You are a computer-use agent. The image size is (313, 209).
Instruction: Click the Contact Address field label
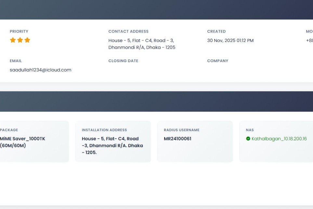pyautogui.click(x=128, y=32)
